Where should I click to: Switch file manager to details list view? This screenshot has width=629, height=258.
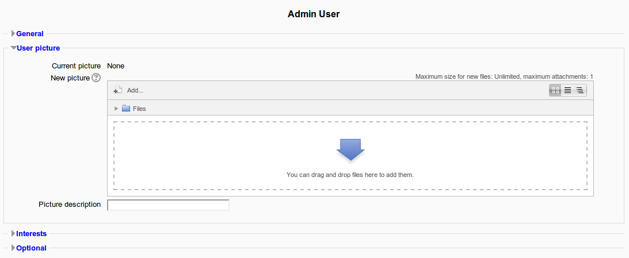pyautogui.click(x=567, y=90)
